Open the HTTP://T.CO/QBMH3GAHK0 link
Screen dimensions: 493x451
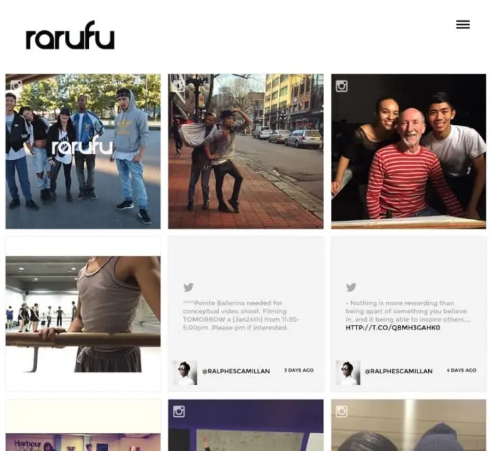(392, 328)
